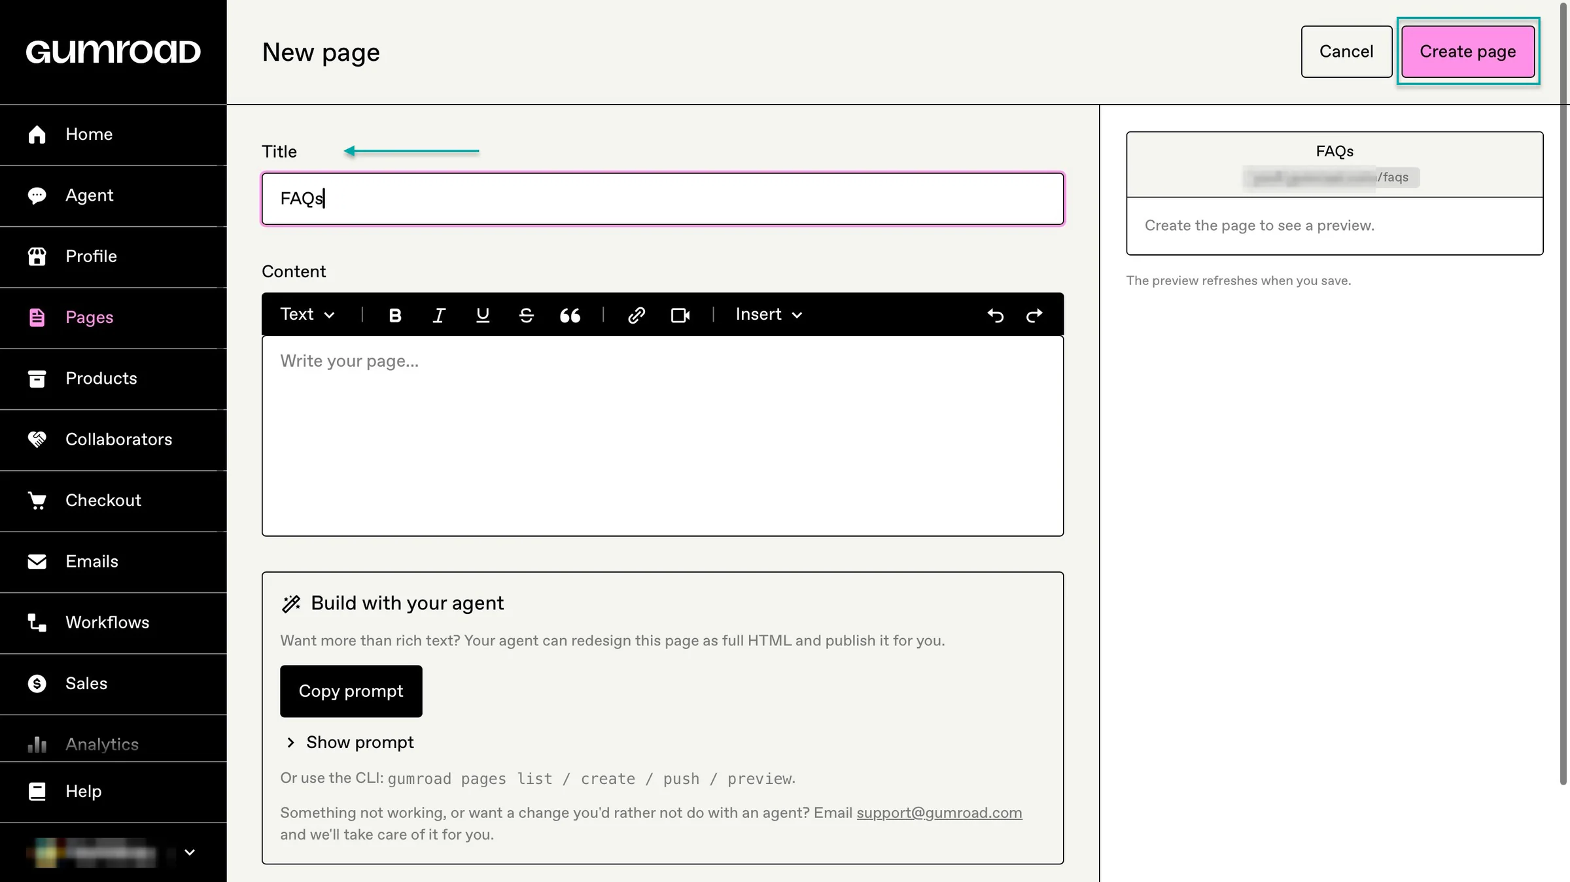
Task: Click the Copy prompt button
Action: (x=351, y=691)
